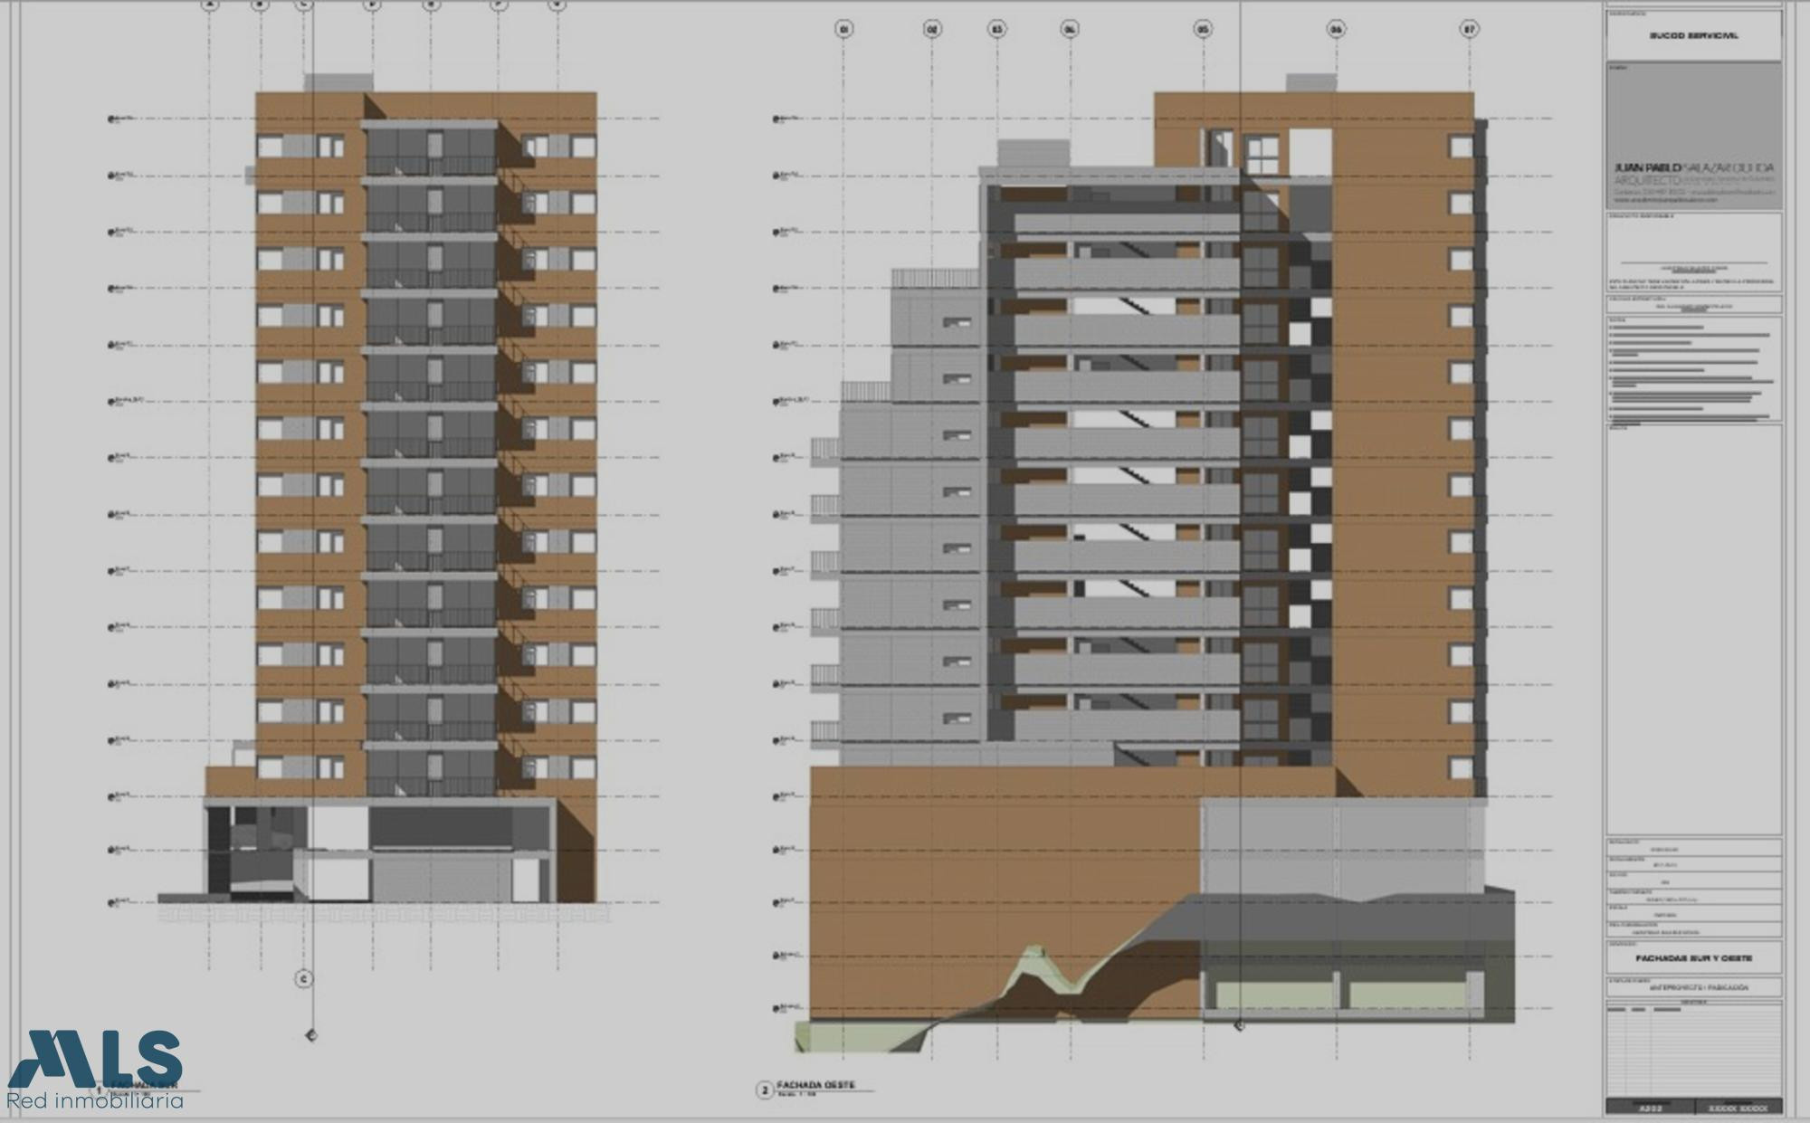Click the Sucod Servicivil title block header
The height and width of the screenshot is (1123, 1810).
[x=1693, y=35]
